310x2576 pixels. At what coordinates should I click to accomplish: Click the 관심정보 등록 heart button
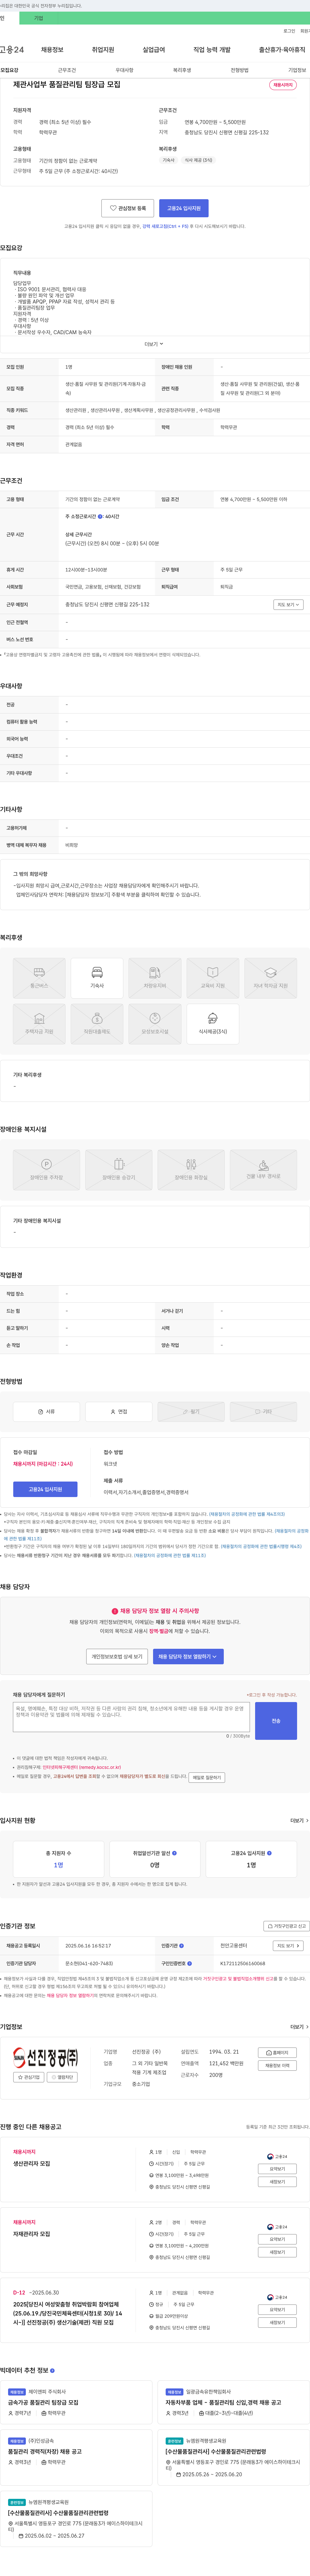pos(128,208)
